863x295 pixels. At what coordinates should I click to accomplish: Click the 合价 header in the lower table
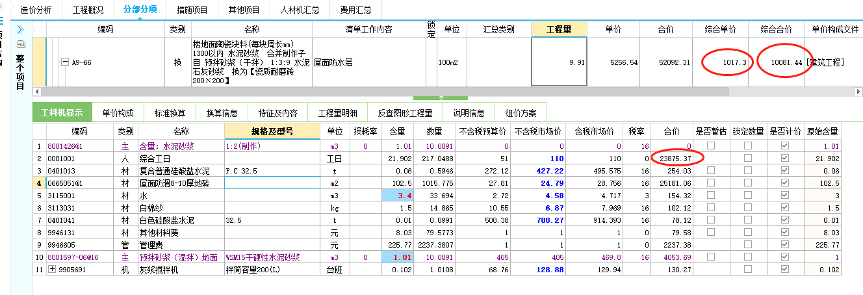[671, 131]
